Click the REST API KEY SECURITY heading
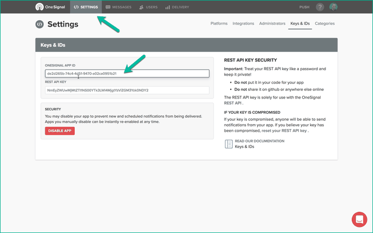373x233 pixels. pos(250,60)
